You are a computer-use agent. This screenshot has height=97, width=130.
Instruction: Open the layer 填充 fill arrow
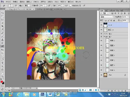click(128, 20)
